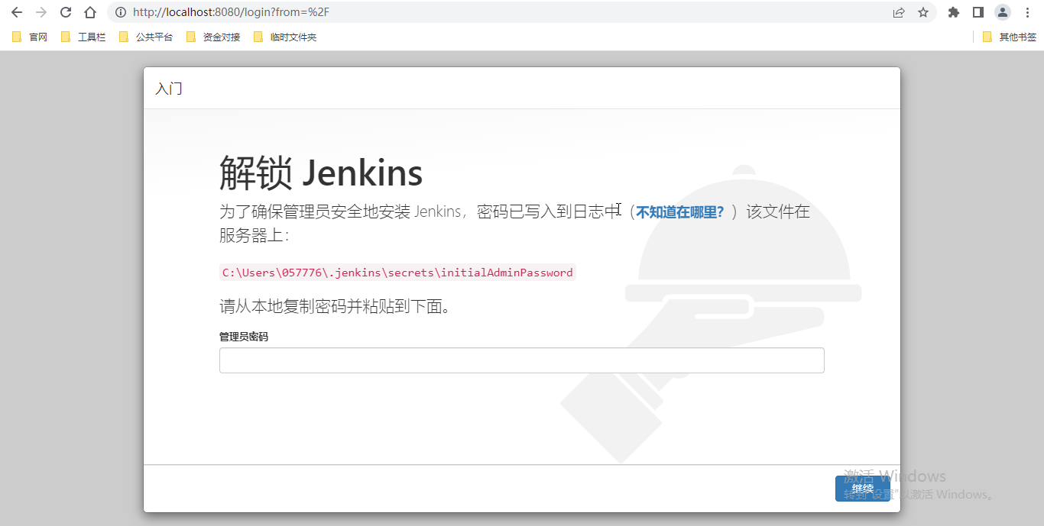Viewport: 1044px width, 526px height.
Task: Click the browser back navigation arrow
Action: (16, 12)
